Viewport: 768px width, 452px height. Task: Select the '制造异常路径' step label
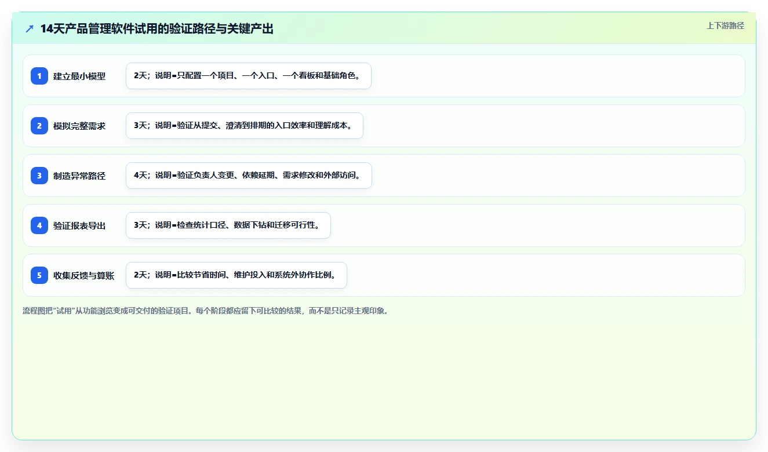click(x=79, y=176)
